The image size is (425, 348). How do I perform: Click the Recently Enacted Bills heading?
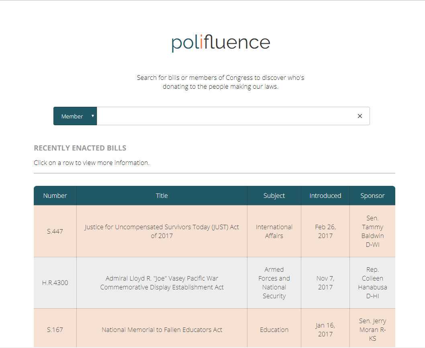[x=80, y=148]
